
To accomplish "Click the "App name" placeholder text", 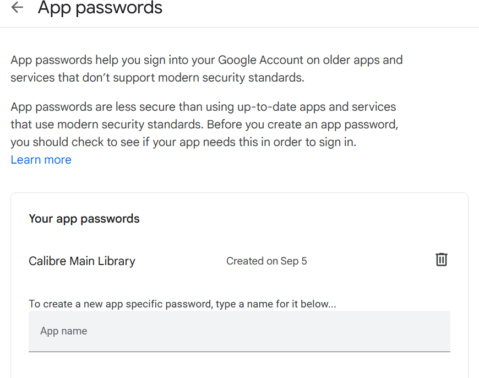I will (64, 331).
